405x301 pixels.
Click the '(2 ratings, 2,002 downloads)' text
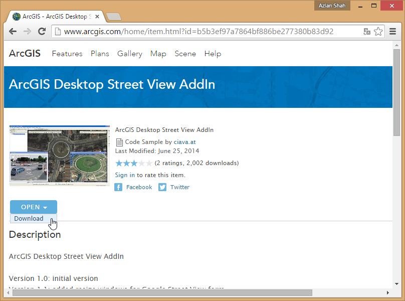(x=196, y=163)
